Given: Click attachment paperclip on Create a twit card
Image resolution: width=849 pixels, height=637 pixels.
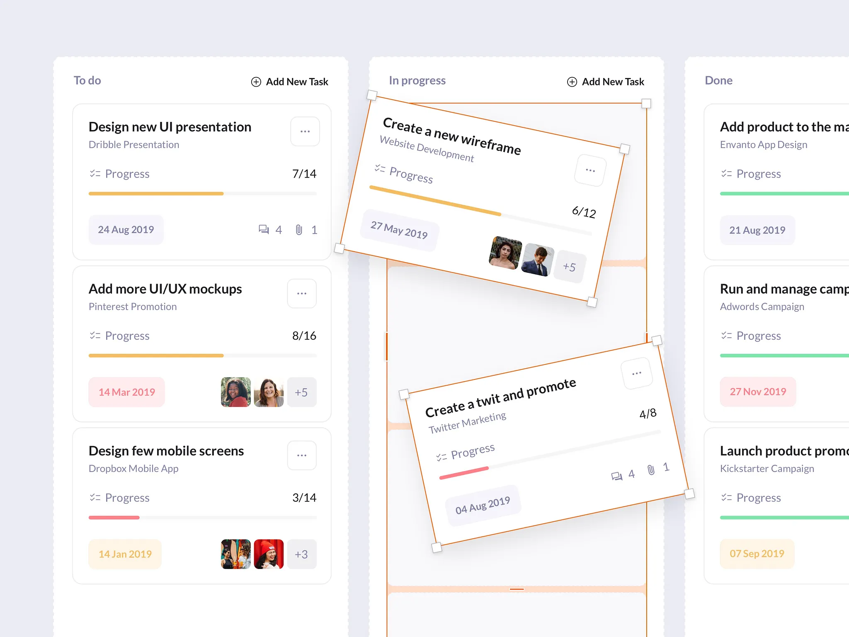Looking at the screenshot, I should pyautogui.click(x=651, y=470).
